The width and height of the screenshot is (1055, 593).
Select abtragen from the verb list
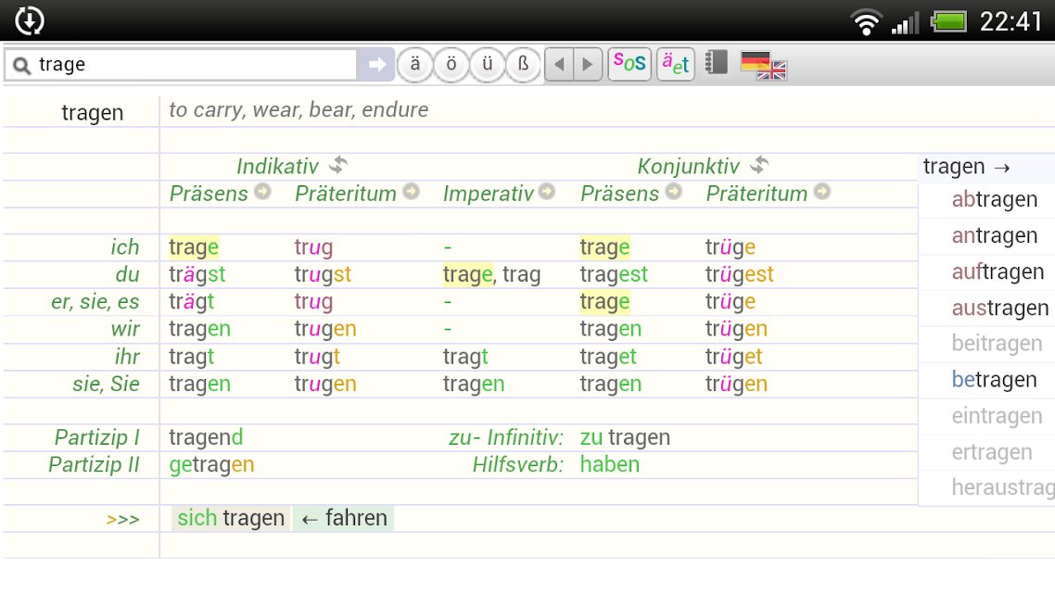point(995,200)
